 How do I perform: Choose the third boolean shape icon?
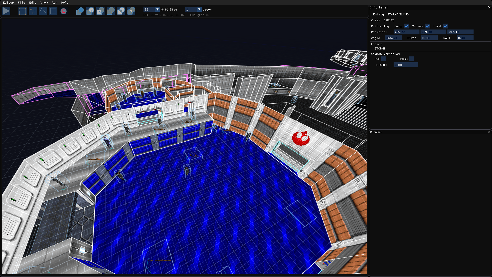coord(100,11)
